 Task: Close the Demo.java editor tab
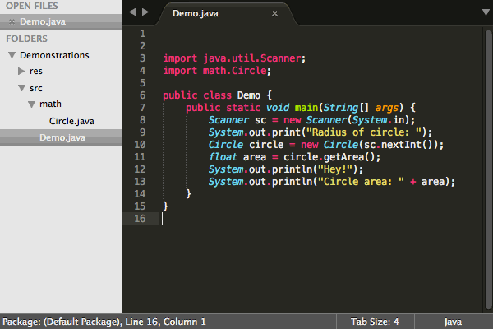(x=274, y=13)
